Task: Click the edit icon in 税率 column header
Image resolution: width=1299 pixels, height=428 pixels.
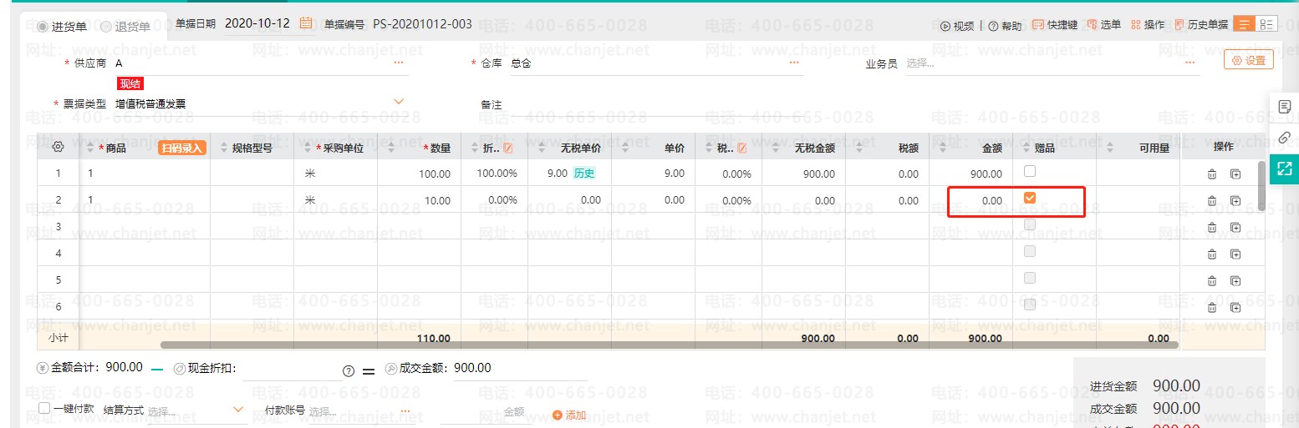Action: (x=741, y=149)
